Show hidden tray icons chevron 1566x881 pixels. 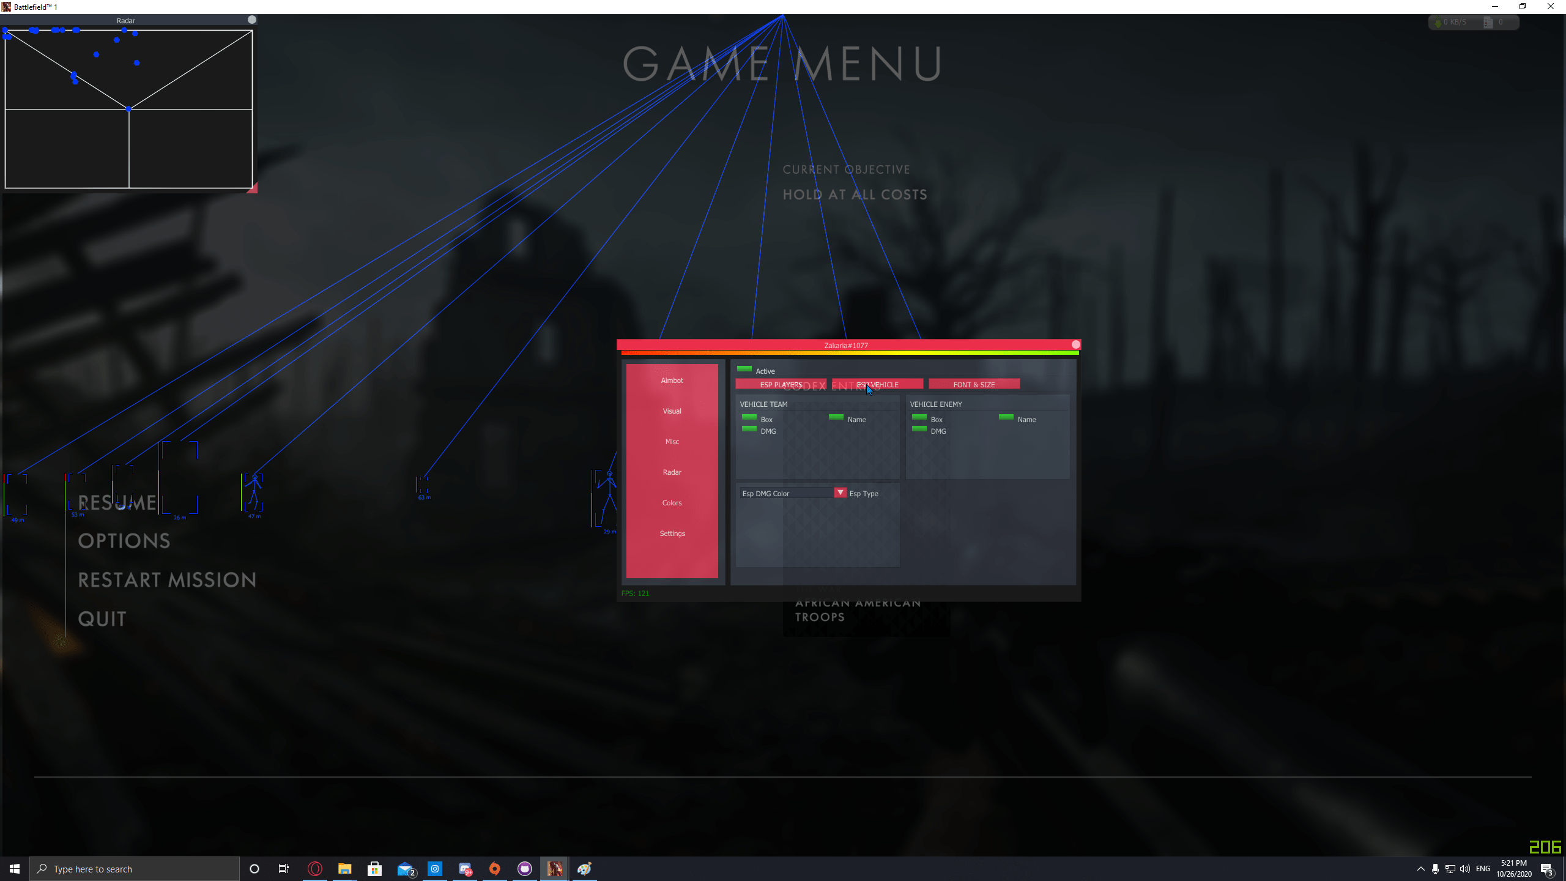pyautogui.click(x=1420, y=869)
